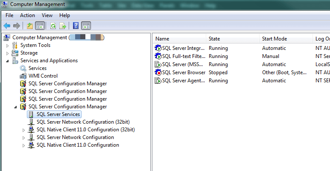
Task: Click the SQL Server Integr... service icon
Action: pos(158,48)
